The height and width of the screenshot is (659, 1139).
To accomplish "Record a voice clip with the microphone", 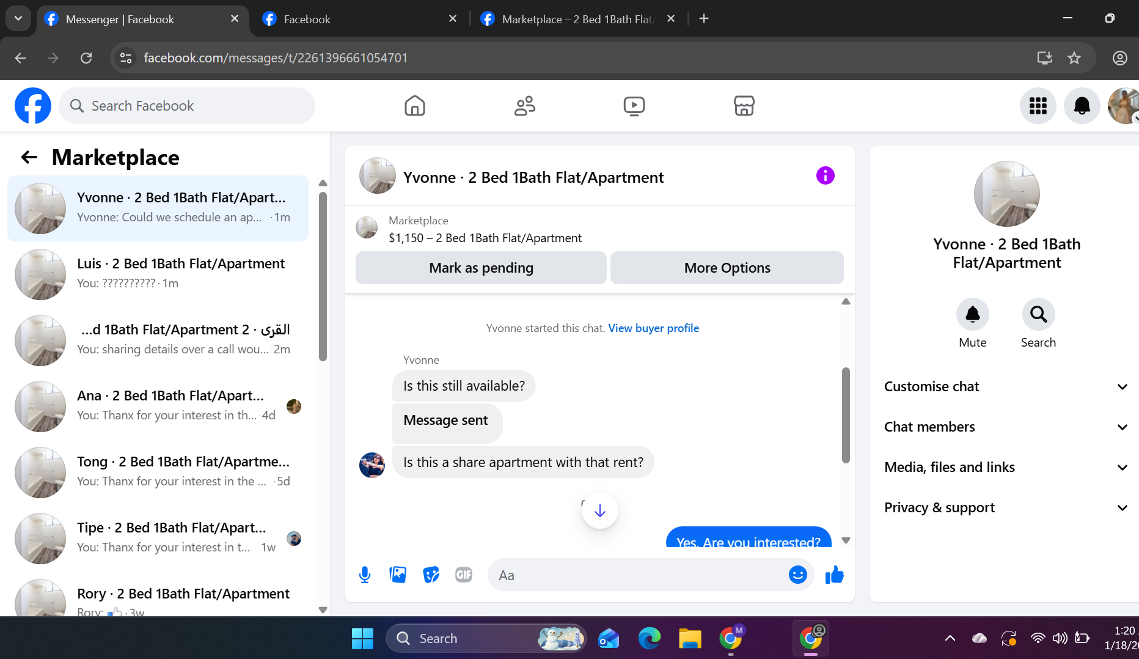I will [365, 575].
